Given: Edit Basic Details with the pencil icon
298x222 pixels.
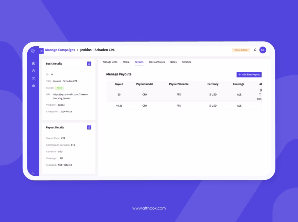Looking at the screenshot, I should 89,64.
